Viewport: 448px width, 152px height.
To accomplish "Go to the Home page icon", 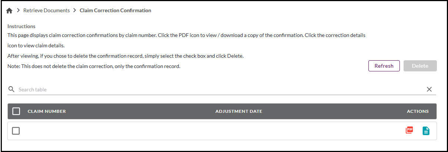I will tap(10, 11).
